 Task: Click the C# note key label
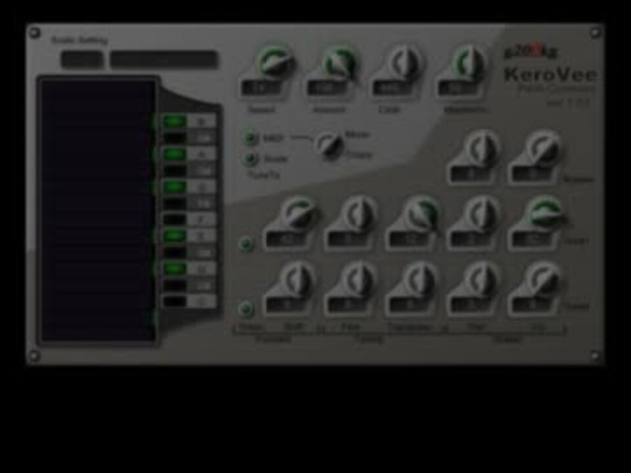(x=202, y=284)
